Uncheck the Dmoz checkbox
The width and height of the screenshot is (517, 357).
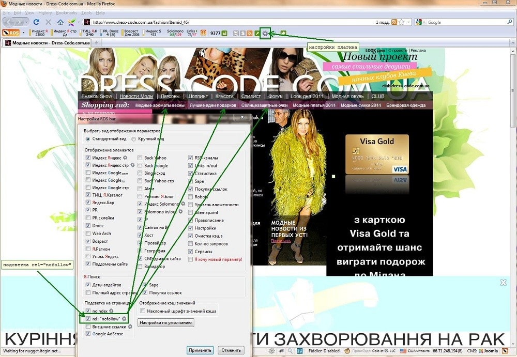pyautogui.click(x=88, y=225)
